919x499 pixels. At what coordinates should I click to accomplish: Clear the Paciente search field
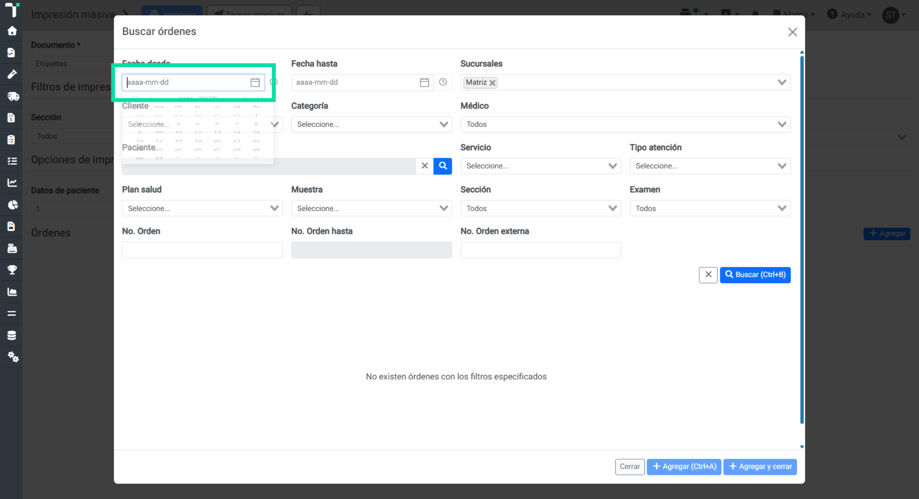click(425, 166)
